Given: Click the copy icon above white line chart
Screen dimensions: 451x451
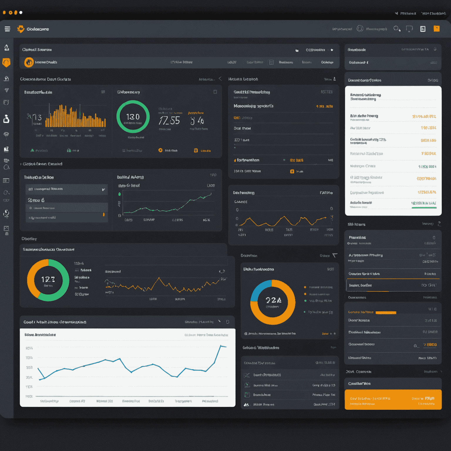Looking at the screenshot, I should pyautogui.click(x=228, y=322).
